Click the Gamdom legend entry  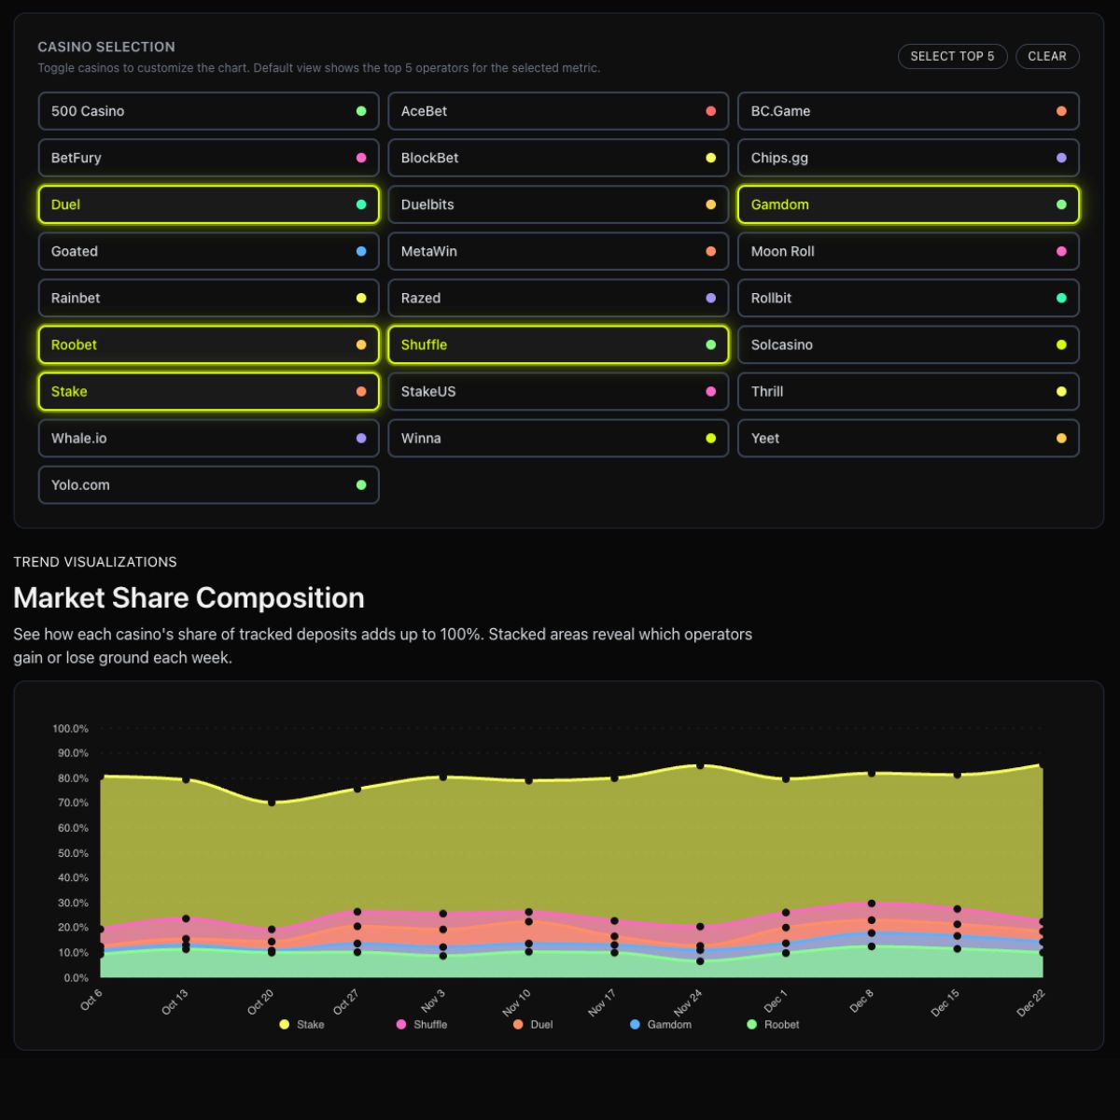tap(661, 1024)
